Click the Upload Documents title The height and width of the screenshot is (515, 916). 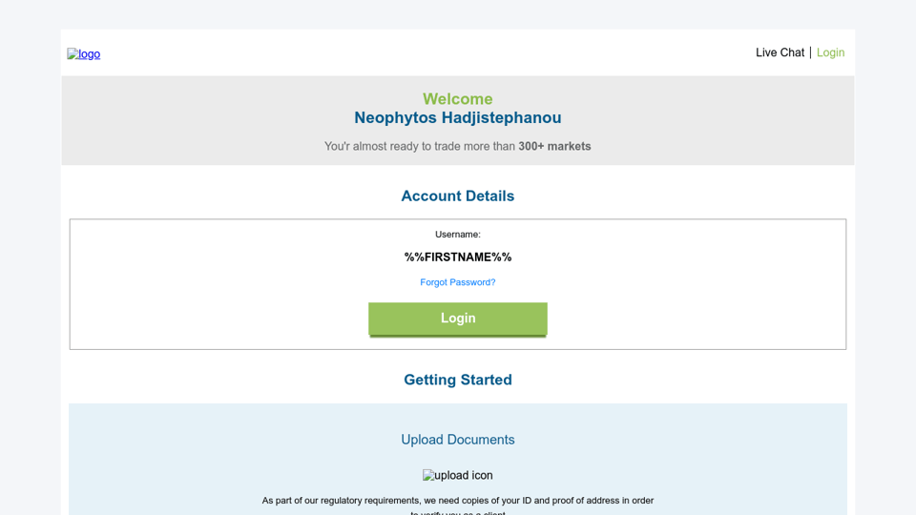coord(458,440)
